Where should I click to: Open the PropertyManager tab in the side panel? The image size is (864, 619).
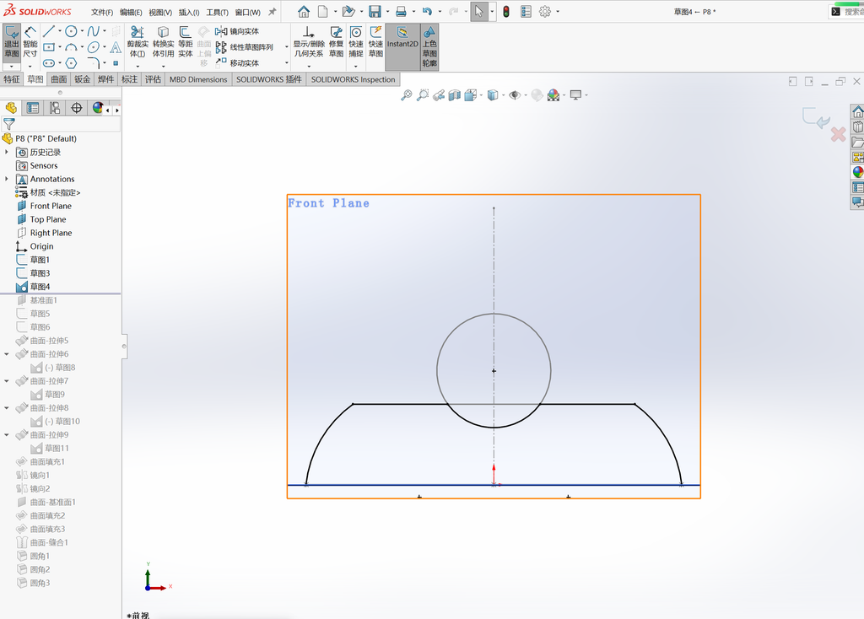pyautogui.click(x=33, y=108)
